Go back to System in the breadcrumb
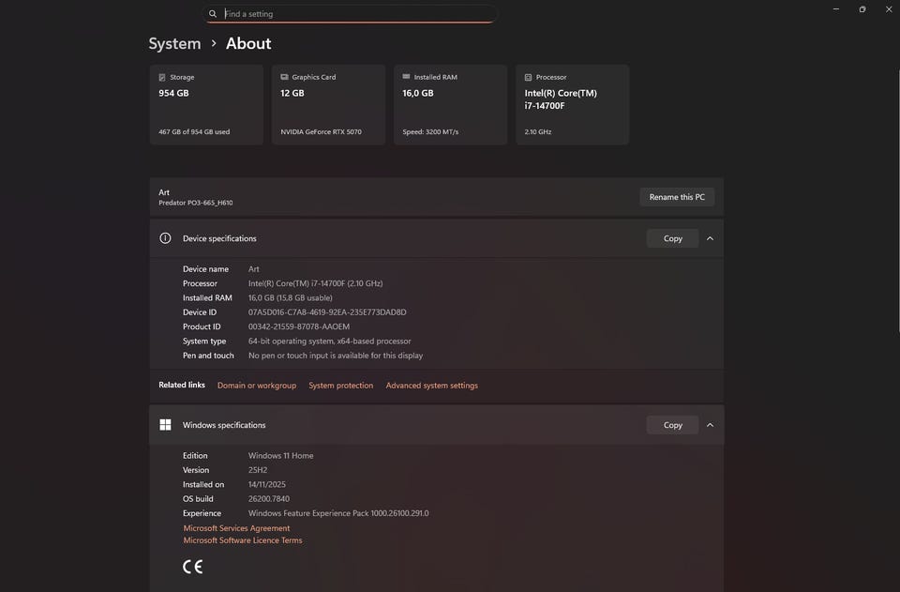This screenshot has height=592, width=900. click(x=174, y=44)
